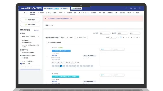Click help icon beside フリーワードで検索
The image size is (163, 91).
point(33,61)
